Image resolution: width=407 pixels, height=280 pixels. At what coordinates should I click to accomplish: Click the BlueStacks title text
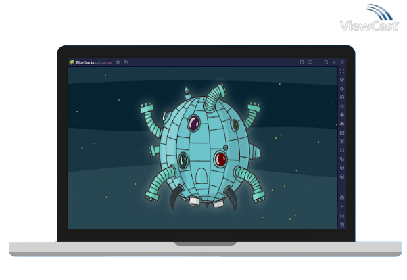point(85,62)
